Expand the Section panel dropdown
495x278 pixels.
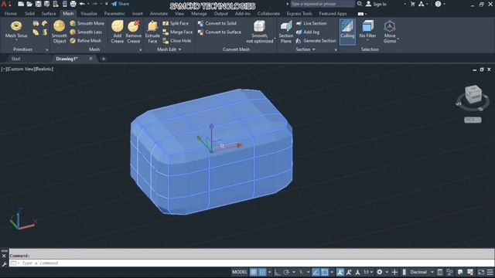306,49
